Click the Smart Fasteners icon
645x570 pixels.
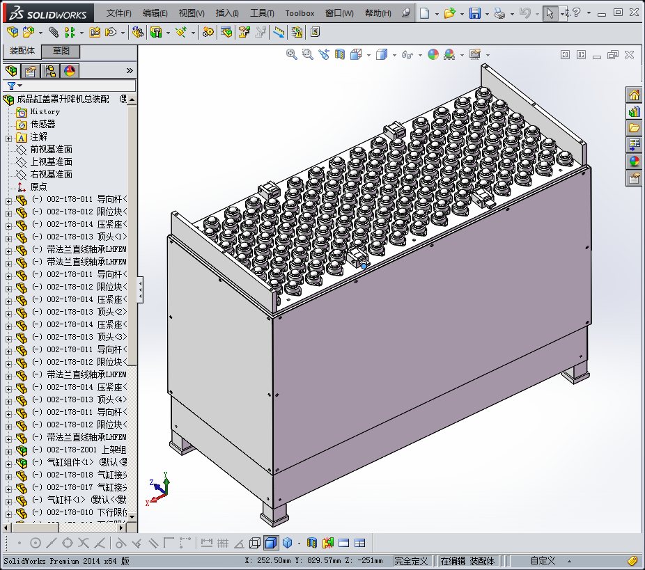(95, 32)
